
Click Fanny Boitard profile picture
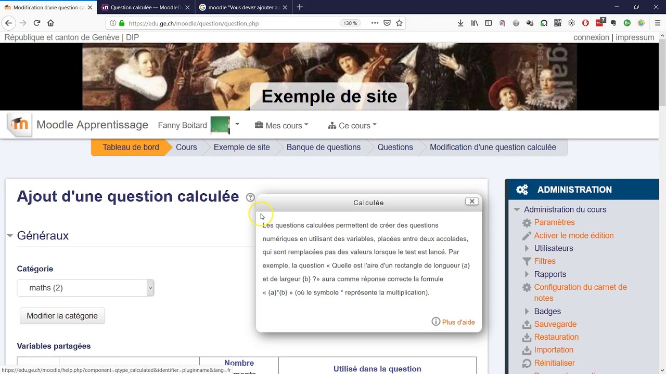point(220,125)
